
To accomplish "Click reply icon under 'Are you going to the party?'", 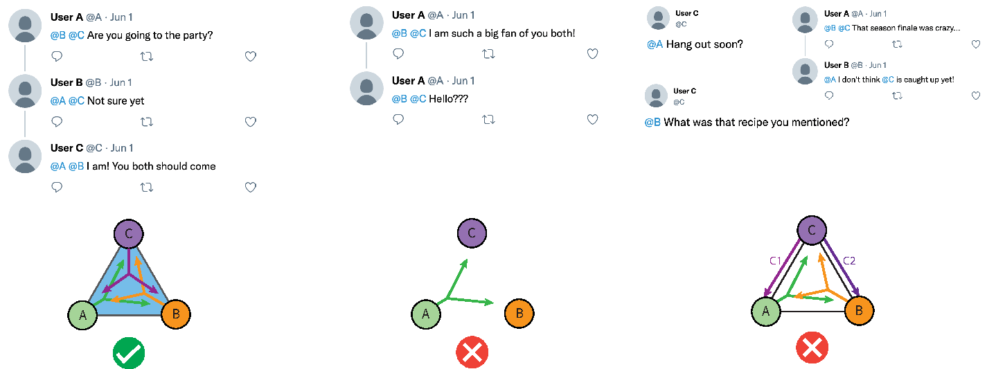I will [57, 56].
